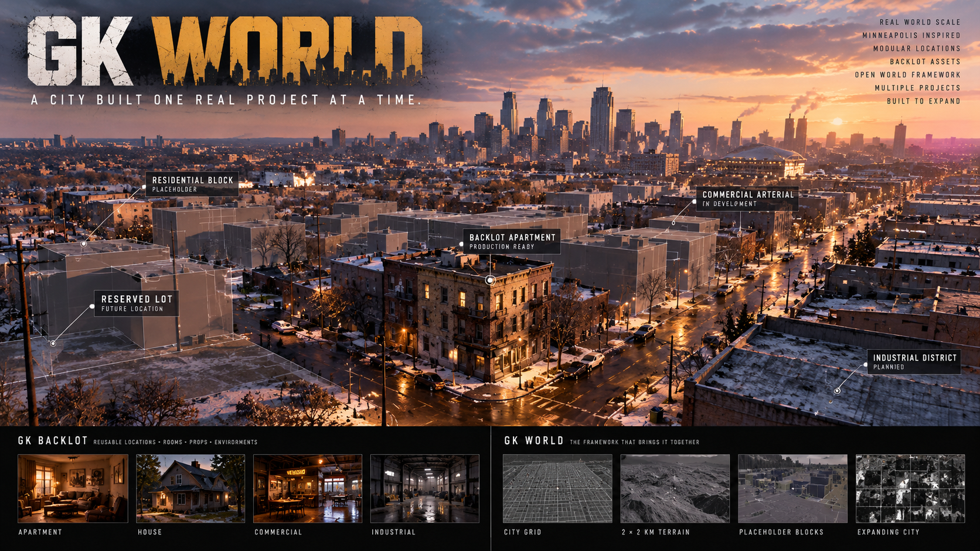The width and height of the screenshot is (980, 551).
Task: View the 2 × 2 KM Terrain thumbnail
Action: (x=675, y=488)
